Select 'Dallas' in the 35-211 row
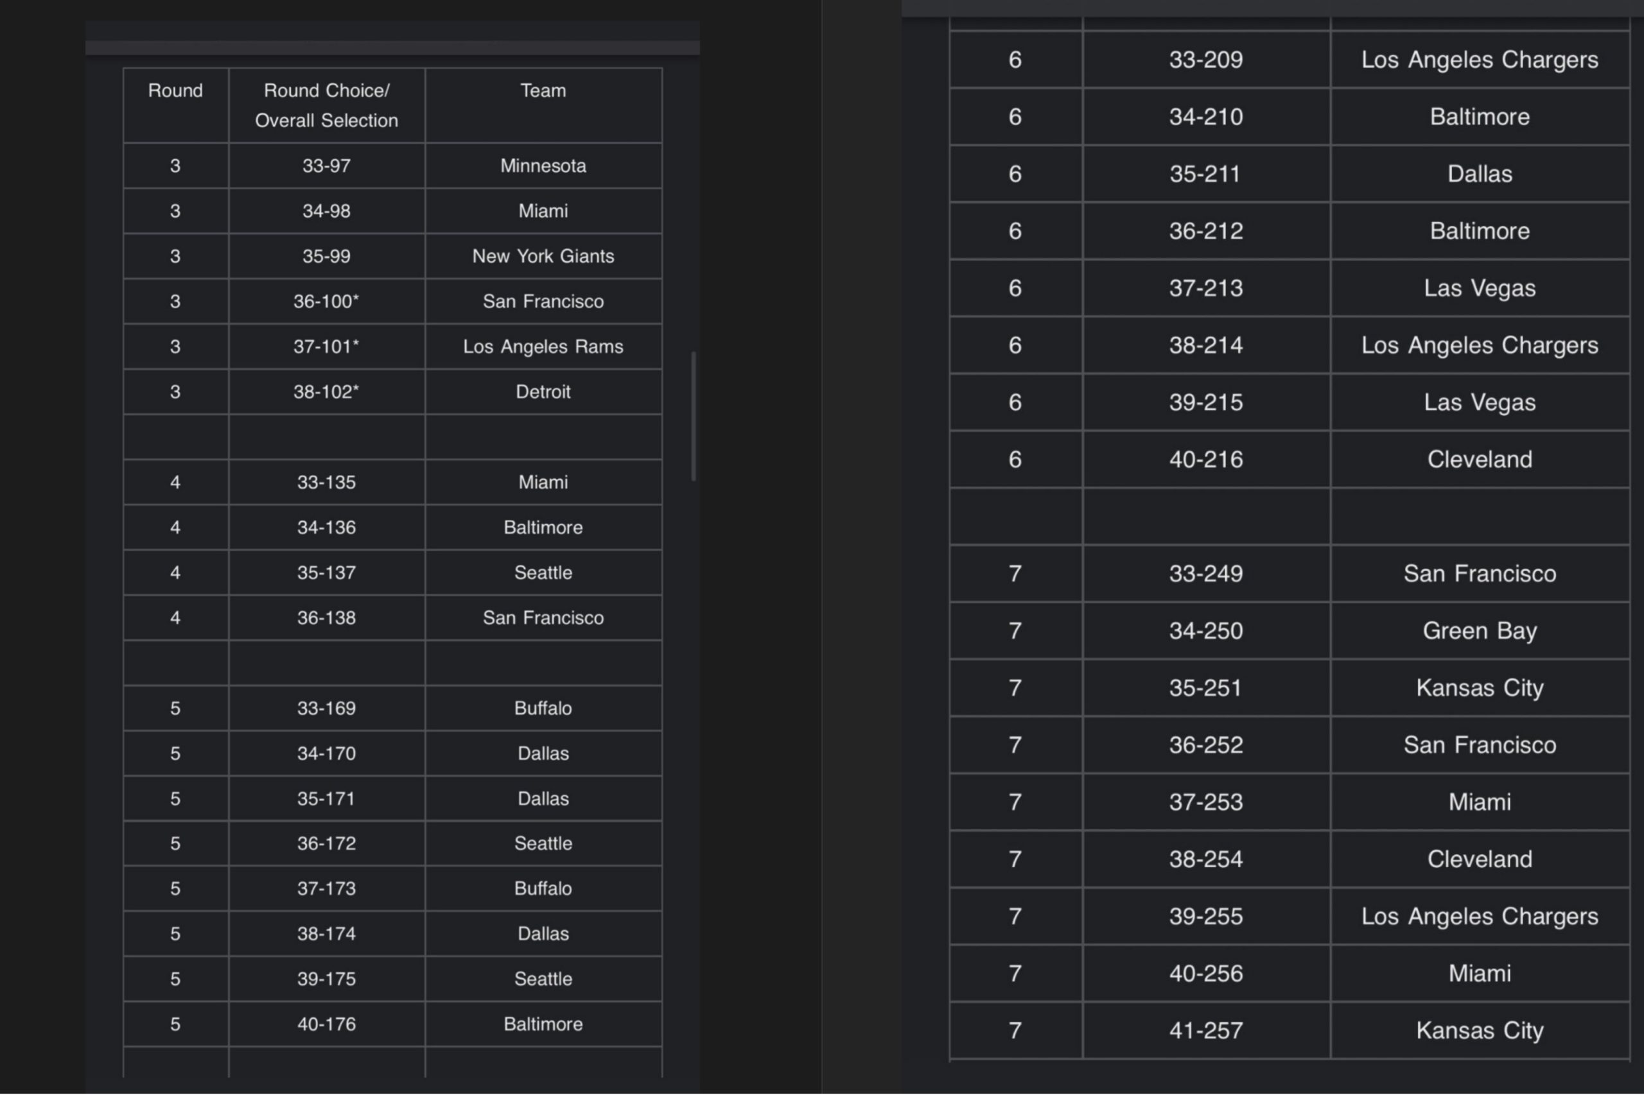The height and width of the screenshot is (1095, 1644). coord(1479,174)
